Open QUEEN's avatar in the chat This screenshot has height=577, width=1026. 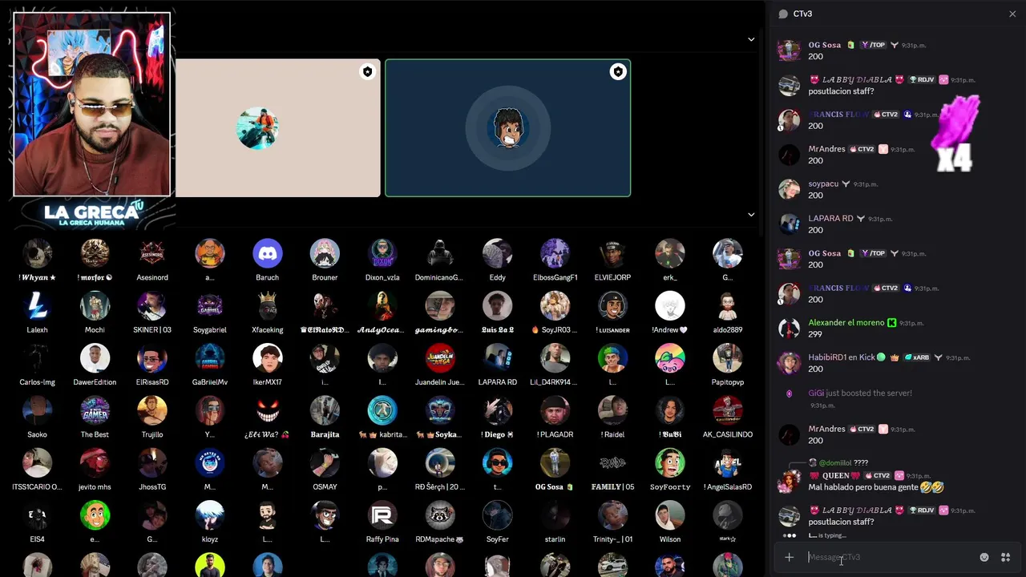(790, 481)
